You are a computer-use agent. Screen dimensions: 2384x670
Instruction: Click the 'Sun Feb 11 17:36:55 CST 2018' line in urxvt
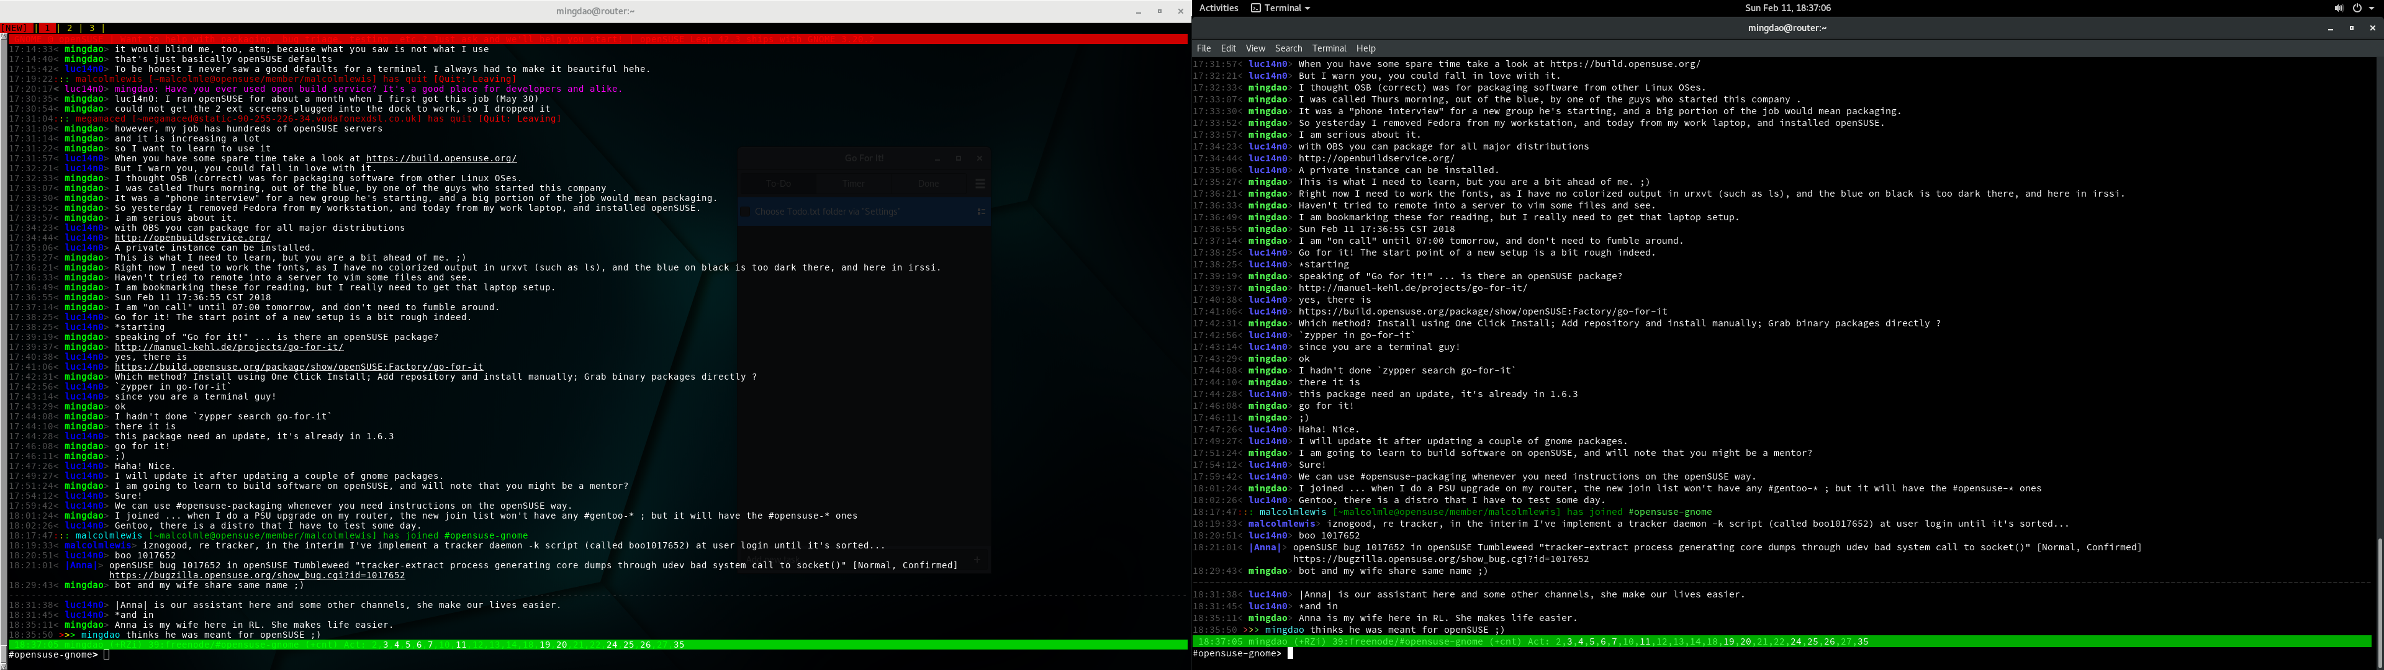[192, 297]
